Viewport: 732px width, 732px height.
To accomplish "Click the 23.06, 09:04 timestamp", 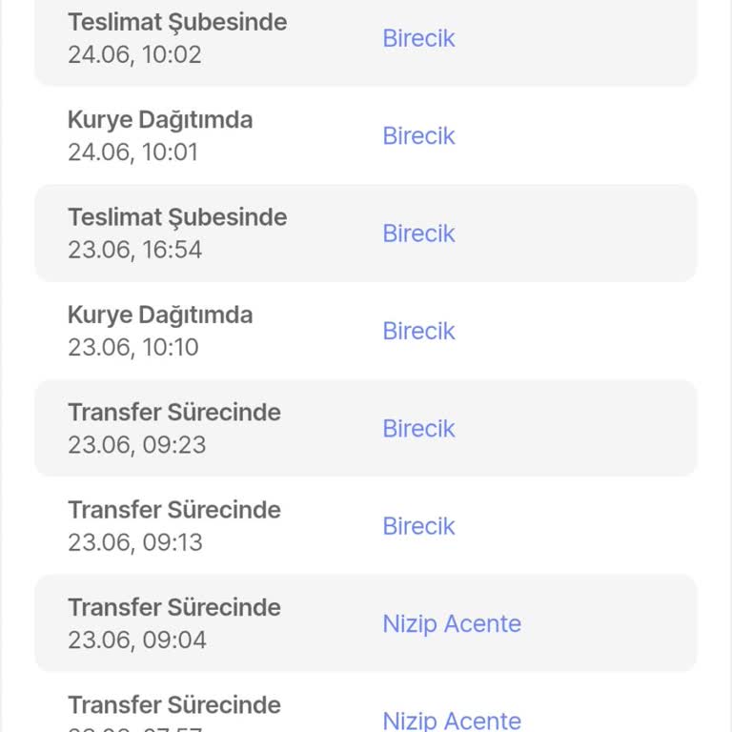I will [136, 640].
